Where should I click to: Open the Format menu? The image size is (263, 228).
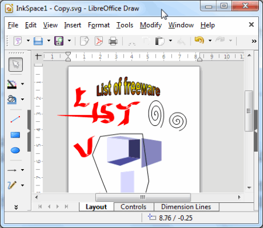(99, 25)
